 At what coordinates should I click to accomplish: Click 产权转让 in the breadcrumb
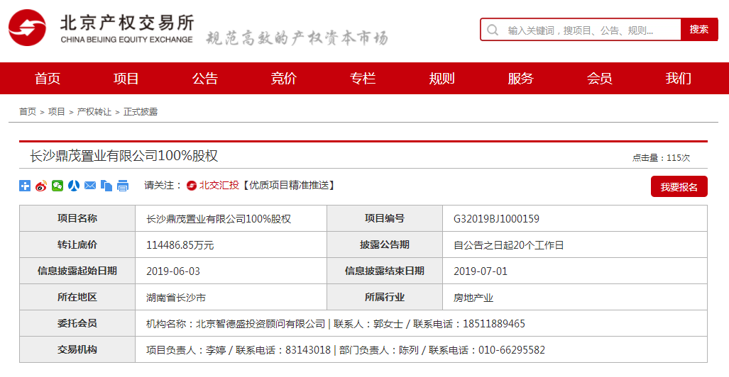pos(94,112)
